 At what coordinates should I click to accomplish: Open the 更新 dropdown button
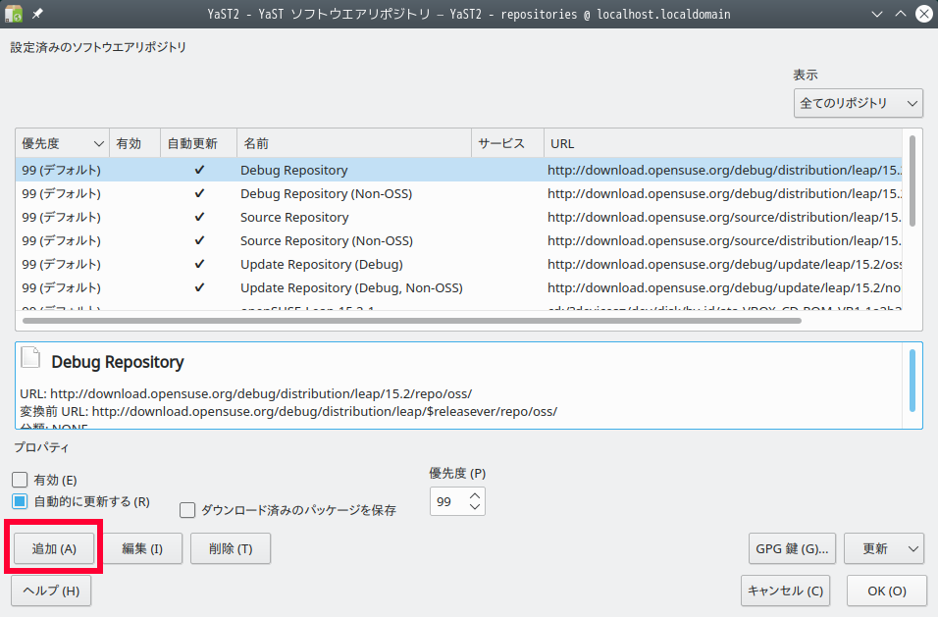click(x=884, y=549)
